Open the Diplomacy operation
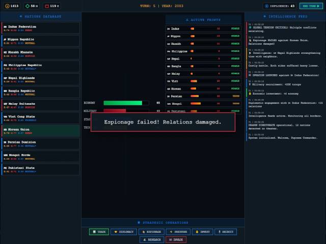 [x=124, y=232]
